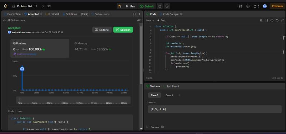Collapse the left panel chevron
The height and width of the screenshot is (134, 286).
[139, 14]
